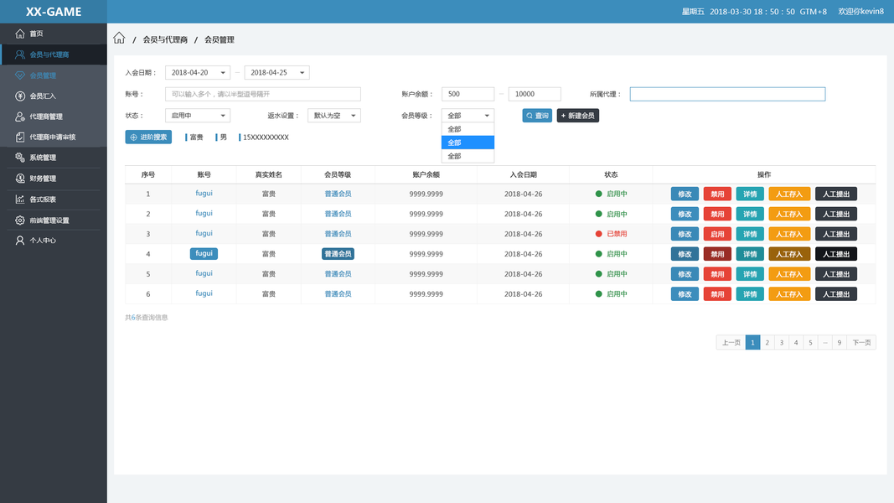Click the 财务管理 icon in the sidebar

[x=20, y=179]
